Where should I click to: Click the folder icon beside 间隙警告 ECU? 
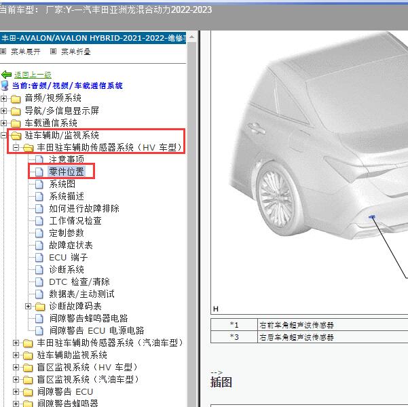[x=28, y=392]
